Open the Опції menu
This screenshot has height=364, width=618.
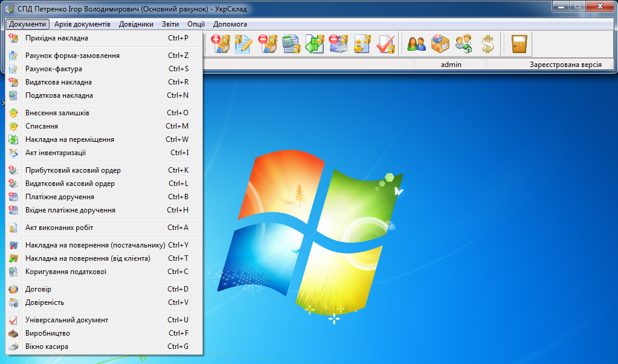[x=196, y=24]
